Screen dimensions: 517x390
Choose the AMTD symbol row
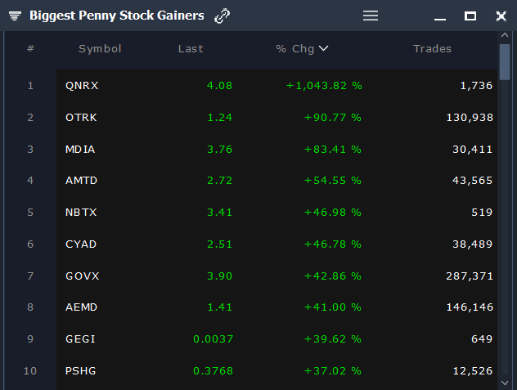[82, 180]
